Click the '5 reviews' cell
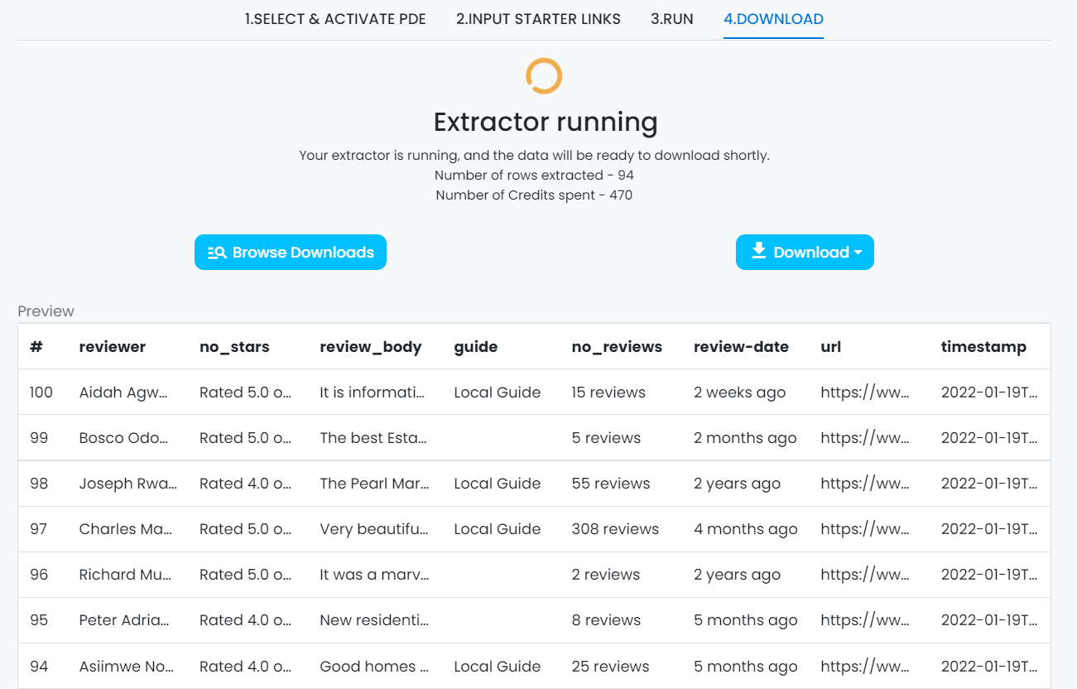Screen dimensions: 1077x689 tap(606, 438)
